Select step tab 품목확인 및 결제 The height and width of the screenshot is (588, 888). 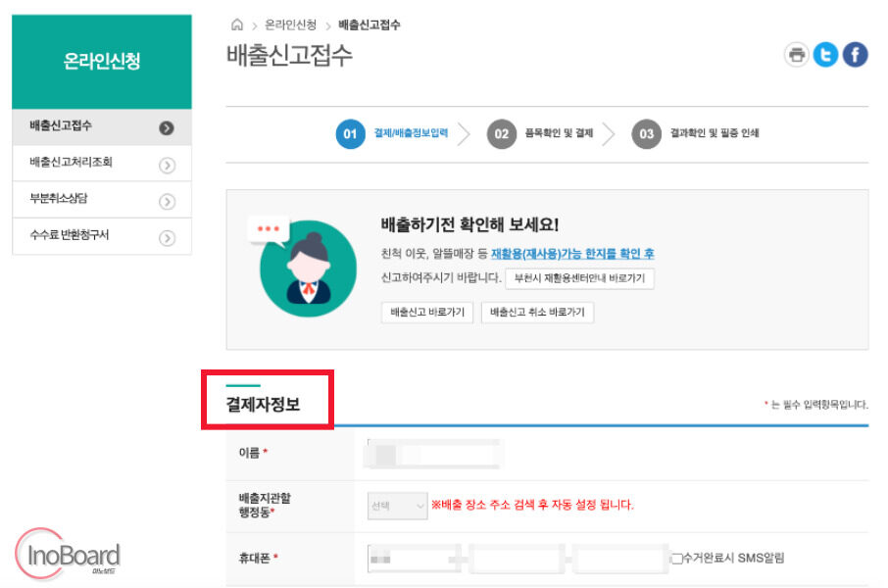pyautogui.click(x=559, y=133)
